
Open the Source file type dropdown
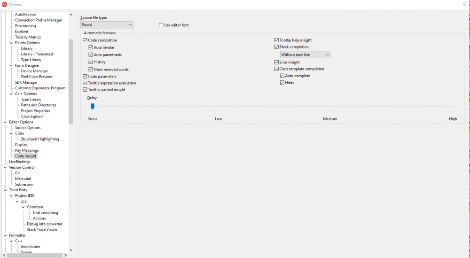pos(107,25)
